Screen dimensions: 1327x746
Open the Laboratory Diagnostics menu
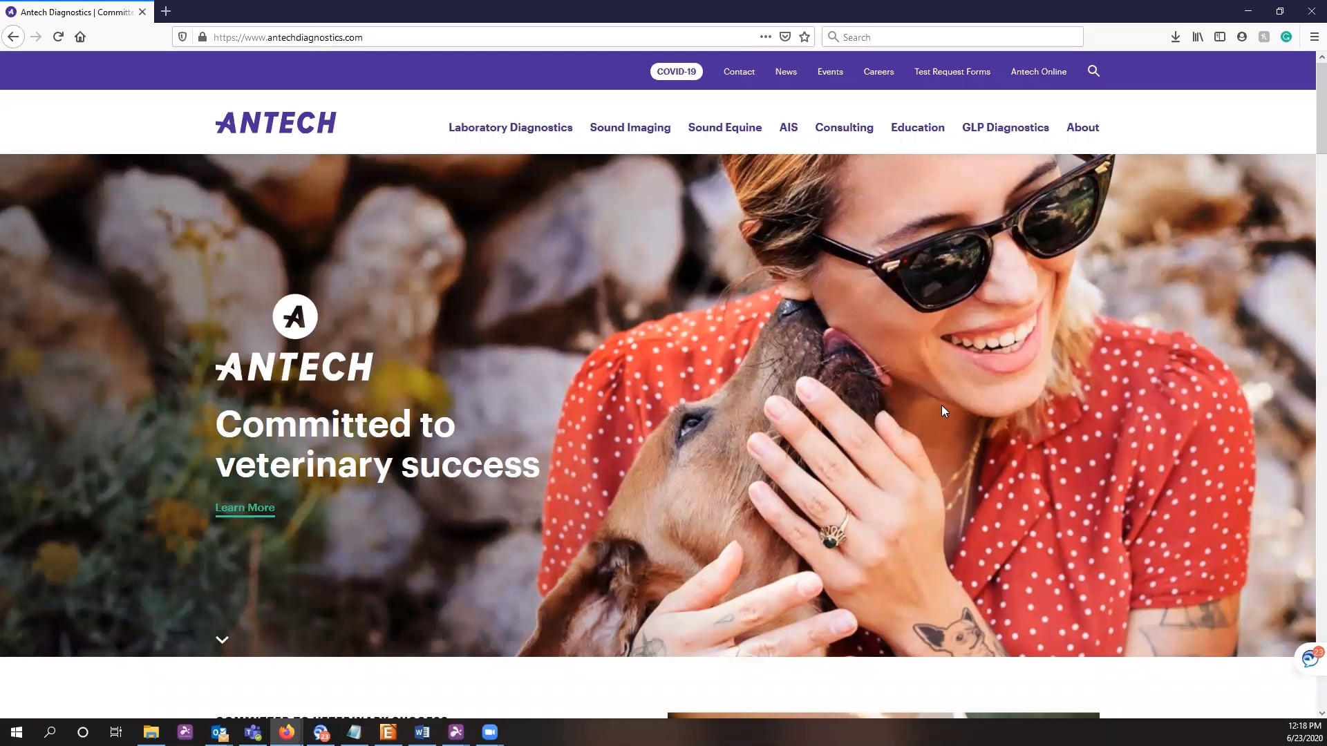point(510,127)
